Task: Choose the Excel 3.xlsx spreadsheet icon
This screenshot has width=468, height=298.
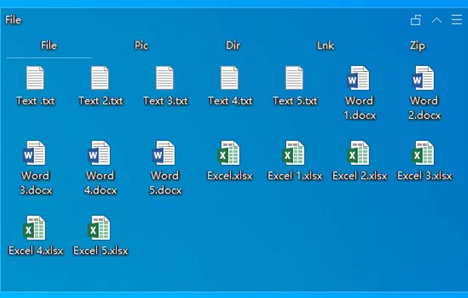Action: (x=423, y=153)
